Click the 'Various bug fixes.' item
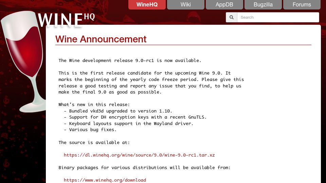Viewport: 326px width, 183px height. click(93, 130)
